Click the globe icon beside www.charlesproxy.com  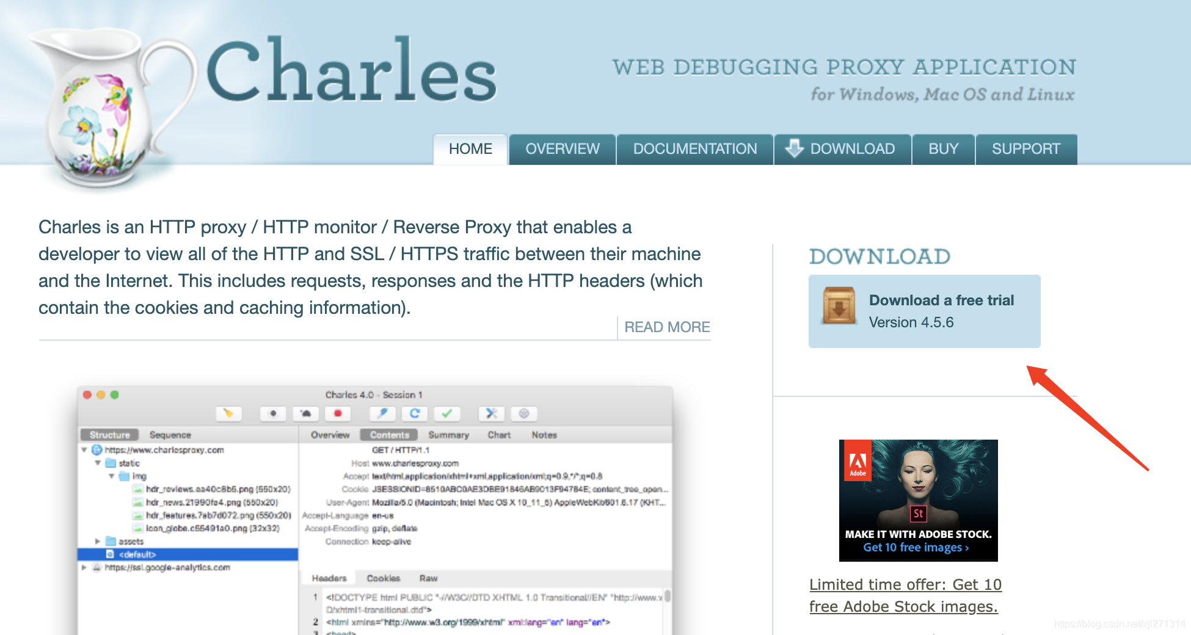click(97, 450)
